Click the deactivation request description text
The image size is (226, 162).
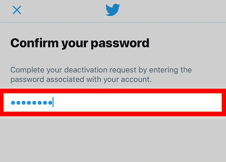101,74
